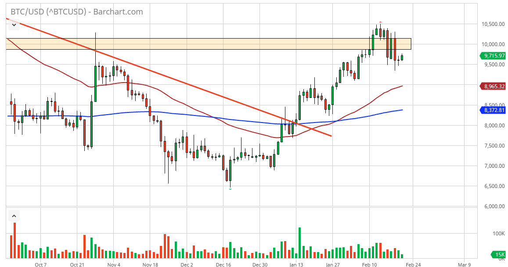This screenshot has height=267, width=508.
Task: Select the blue 8,372.81 moving average label
Action: click(493, 110)
